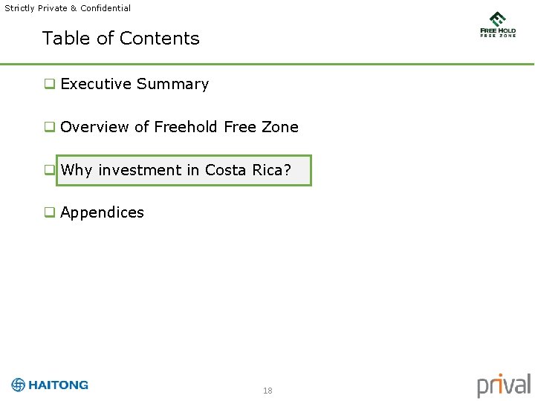535x401 pixels.
Task: Click the green horizontal divider line
Action: click(x=267, y=64)
